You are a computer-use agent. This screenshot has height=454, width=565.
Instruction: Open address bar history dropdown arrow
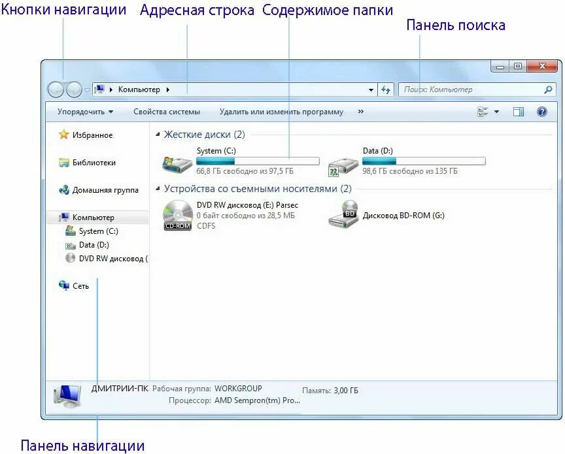tap(371, 90)
